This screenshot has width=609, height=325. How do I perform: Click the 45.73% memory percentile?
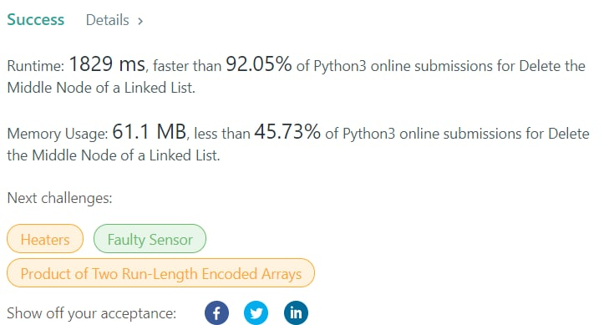[287, 132]
